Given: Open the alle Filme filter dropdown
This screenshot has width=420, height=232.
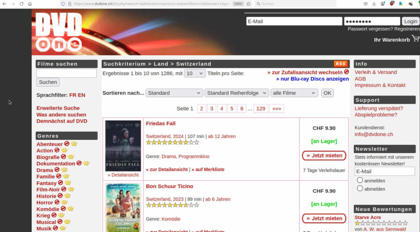Looking at the screenshot, I should 294,93.
